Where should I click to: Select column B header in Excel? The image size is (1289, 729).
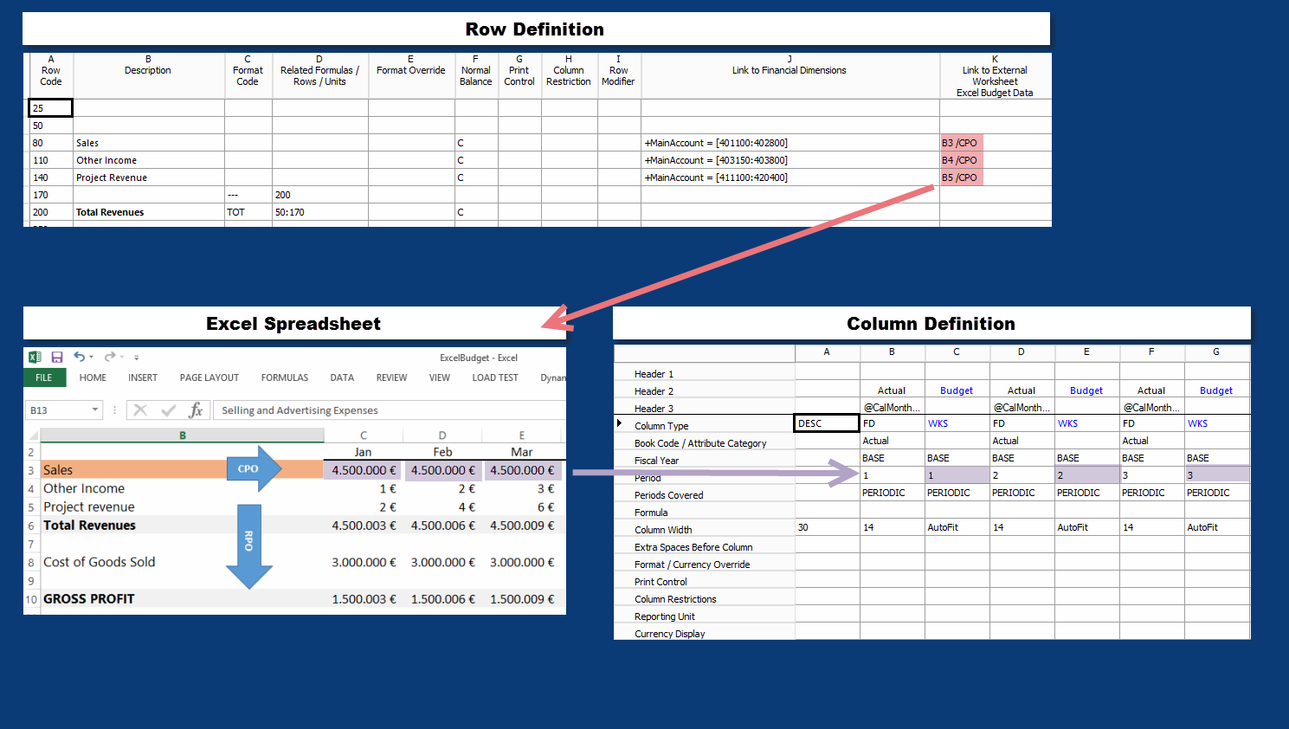[182, 435]
